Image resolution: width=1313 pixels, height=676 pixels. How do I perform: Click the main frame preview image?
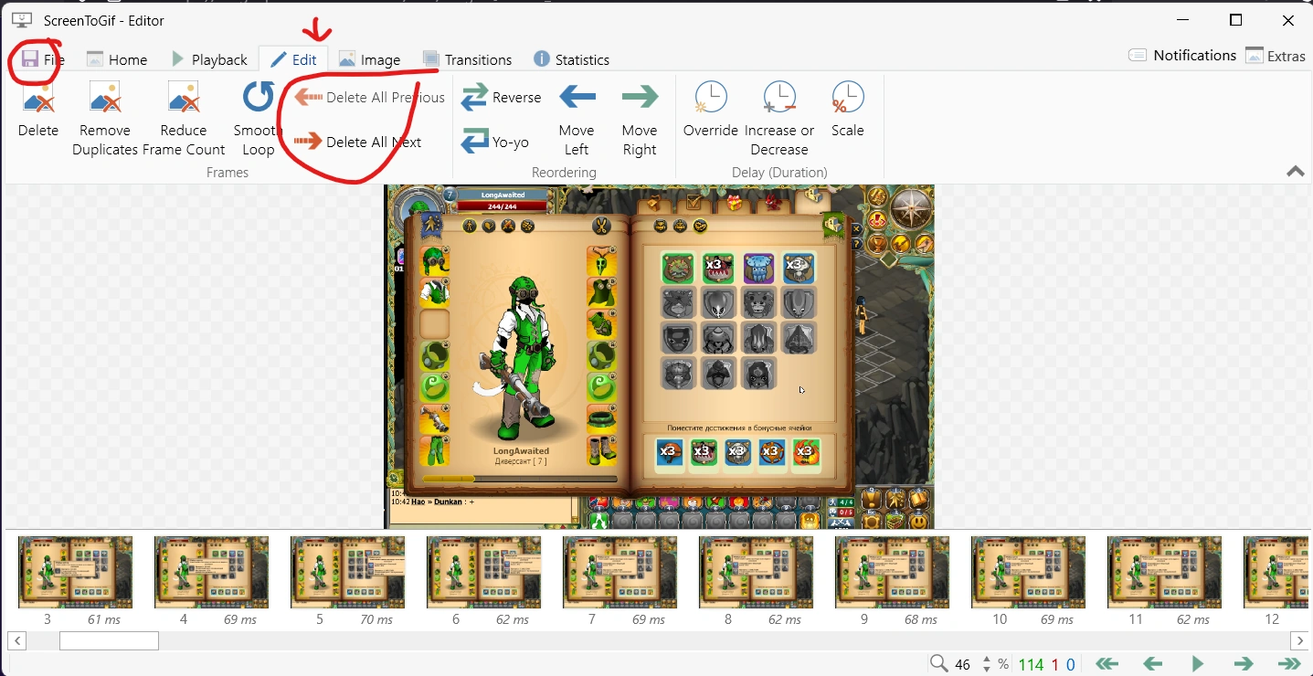[x=659, y=356]
